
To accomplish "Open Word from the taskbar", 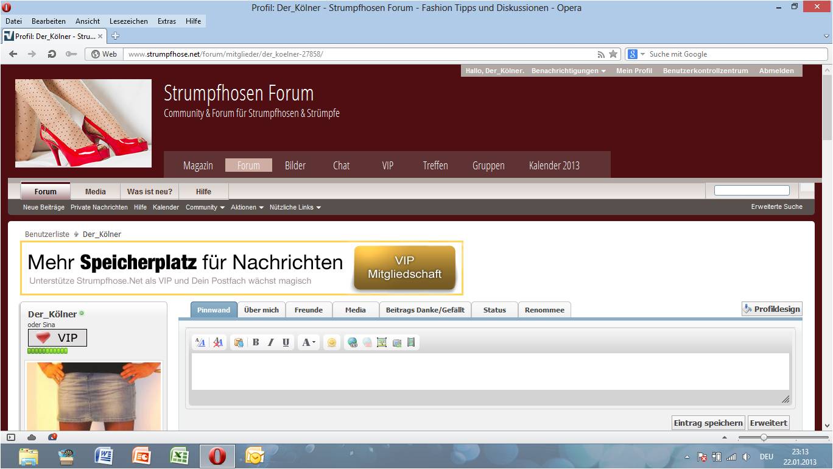I will point(104,456).
